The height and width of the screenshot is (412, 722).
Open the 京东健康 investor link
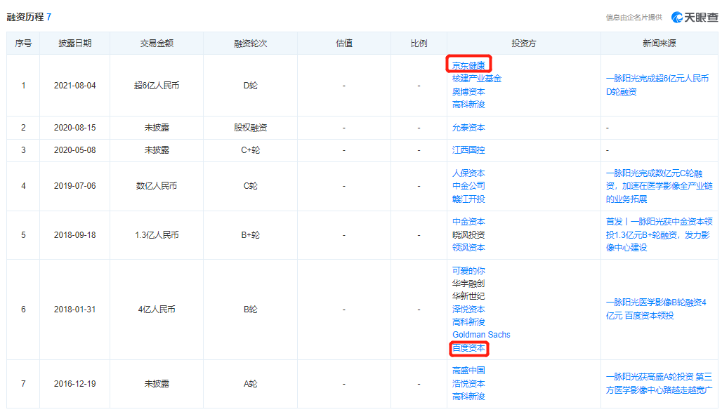point(468,66)
